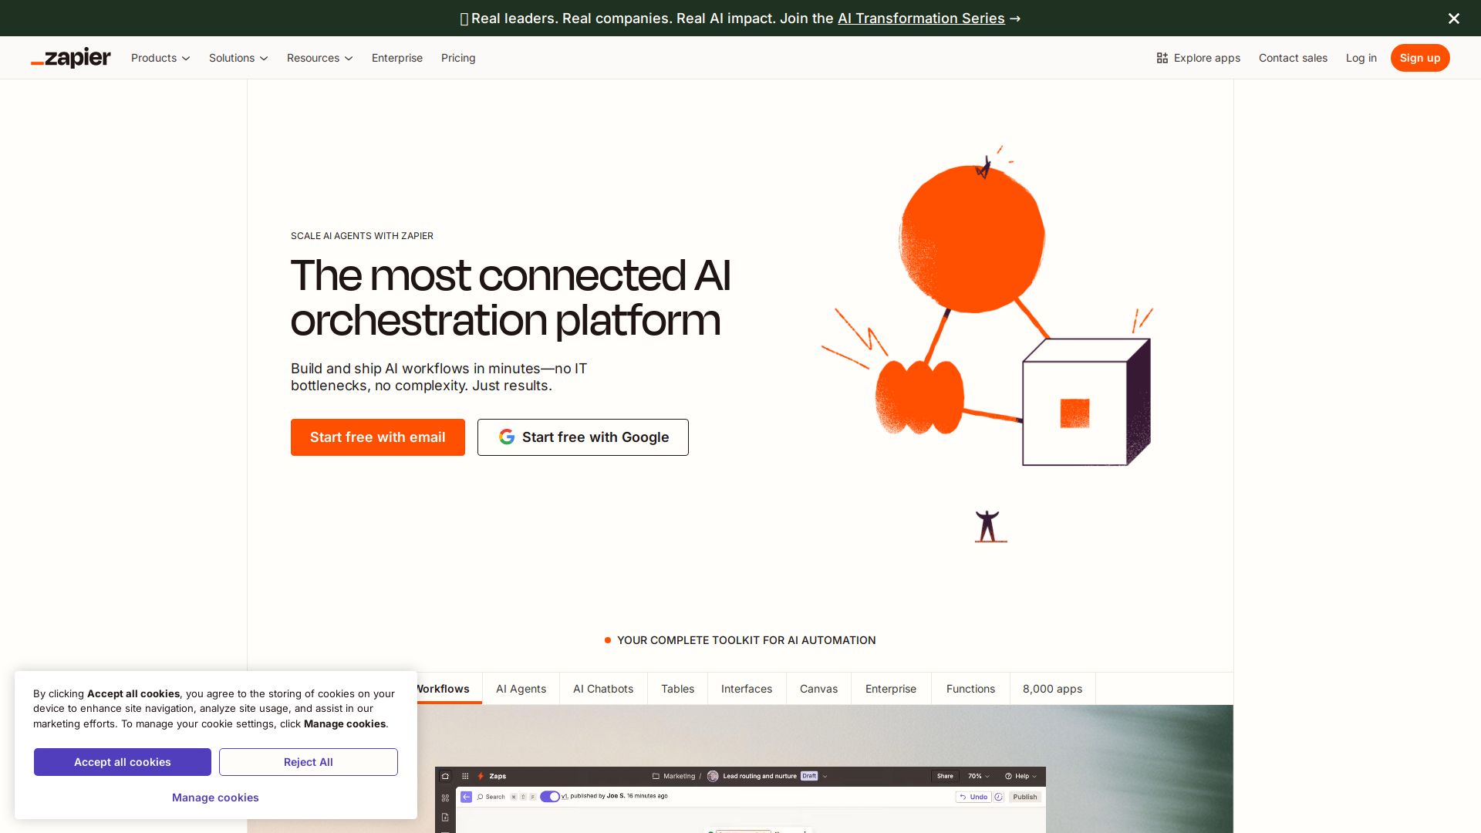Click the Draft status badge
Image resolution: width=1481 pixels, height=833 pixels.
pos(809,776)
